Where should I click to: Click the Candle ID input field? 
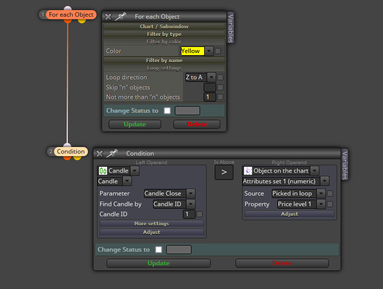click(189, 214)
